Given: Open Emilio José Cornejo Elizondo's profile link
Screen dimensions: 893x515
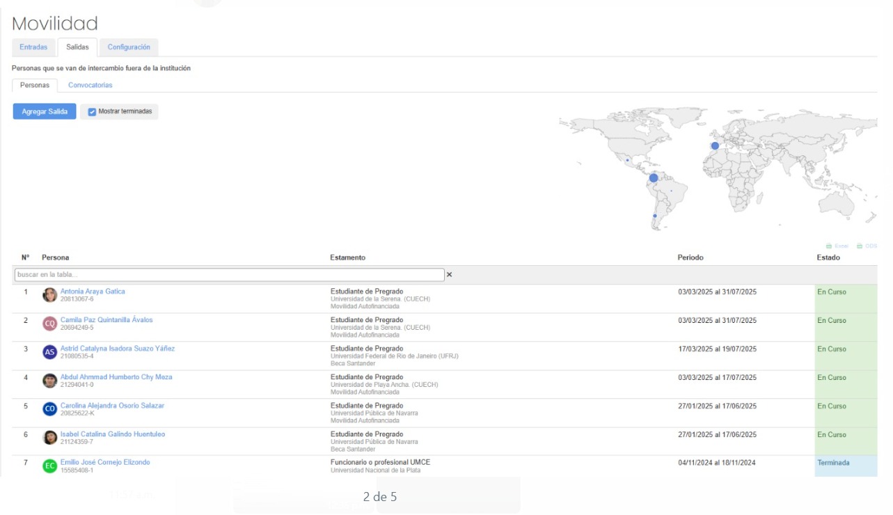Looking at the screenshot, I should coord(105,462).
